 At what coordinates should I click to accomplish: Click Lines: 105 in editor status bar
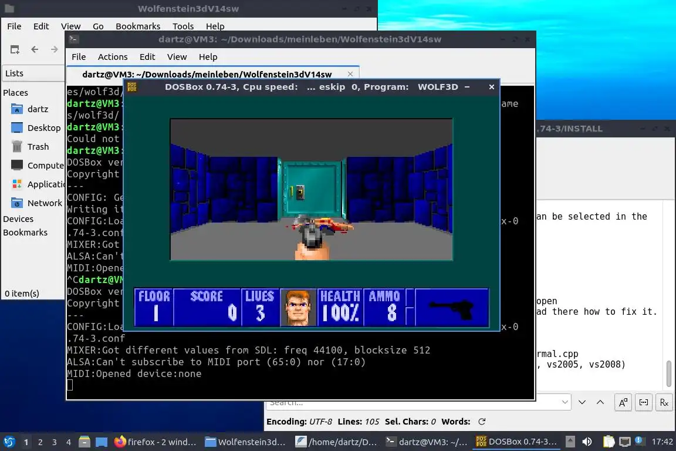359,422
